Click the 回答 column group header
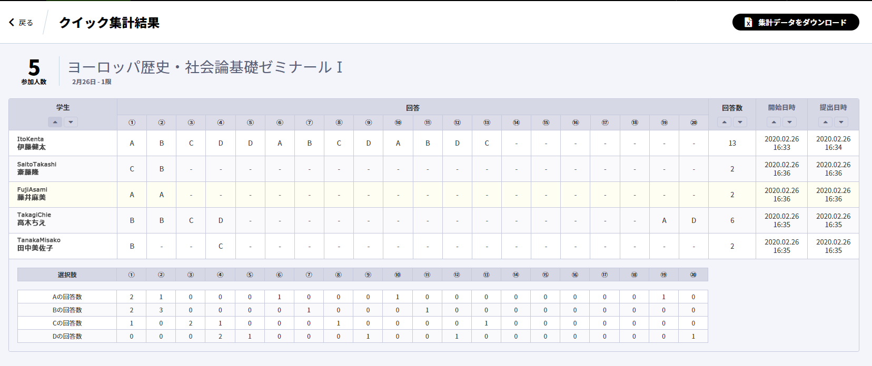Viewport: 872px width, 366px height. point(413,107)
